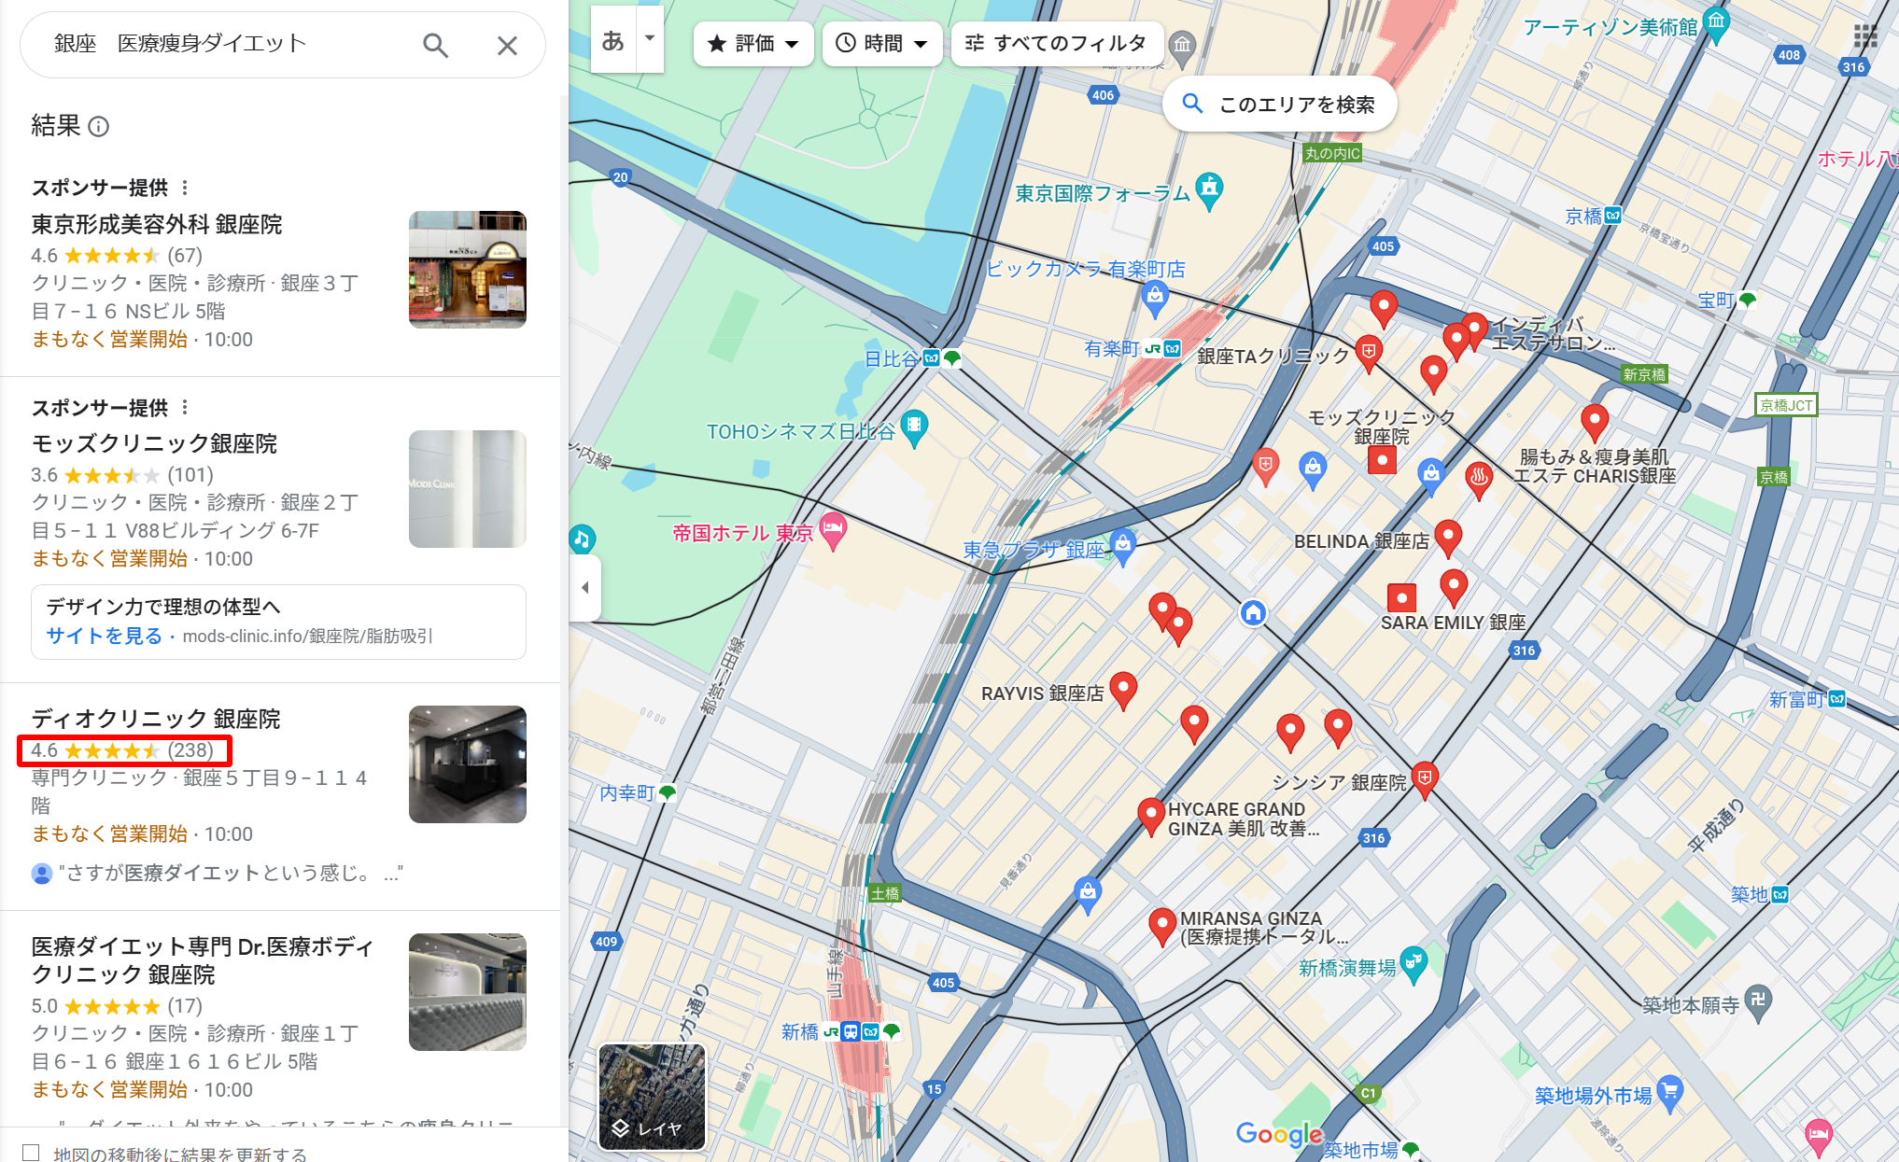Click the music note pin at map edge
The height and width of the screenshot is (1162, 1899).
coord(582,539)
